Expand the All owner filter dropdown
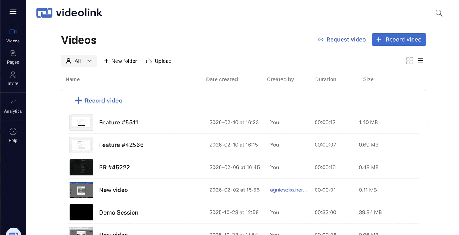459x235 pixels. pyautogui.click(x=79, y=61)
